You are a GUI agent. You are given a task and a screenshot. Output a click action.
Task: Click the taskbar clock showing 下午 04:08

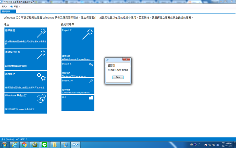(x=227, y=145)
